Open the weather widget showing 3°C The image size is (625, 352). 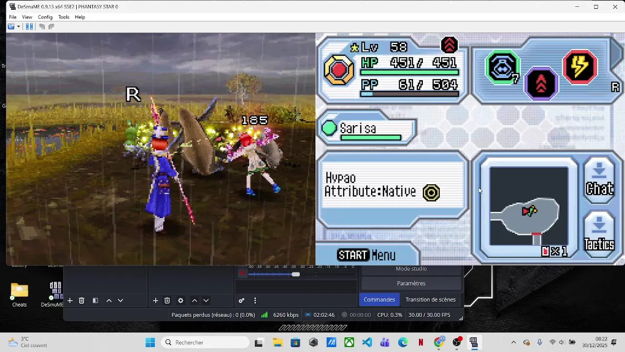28,342
